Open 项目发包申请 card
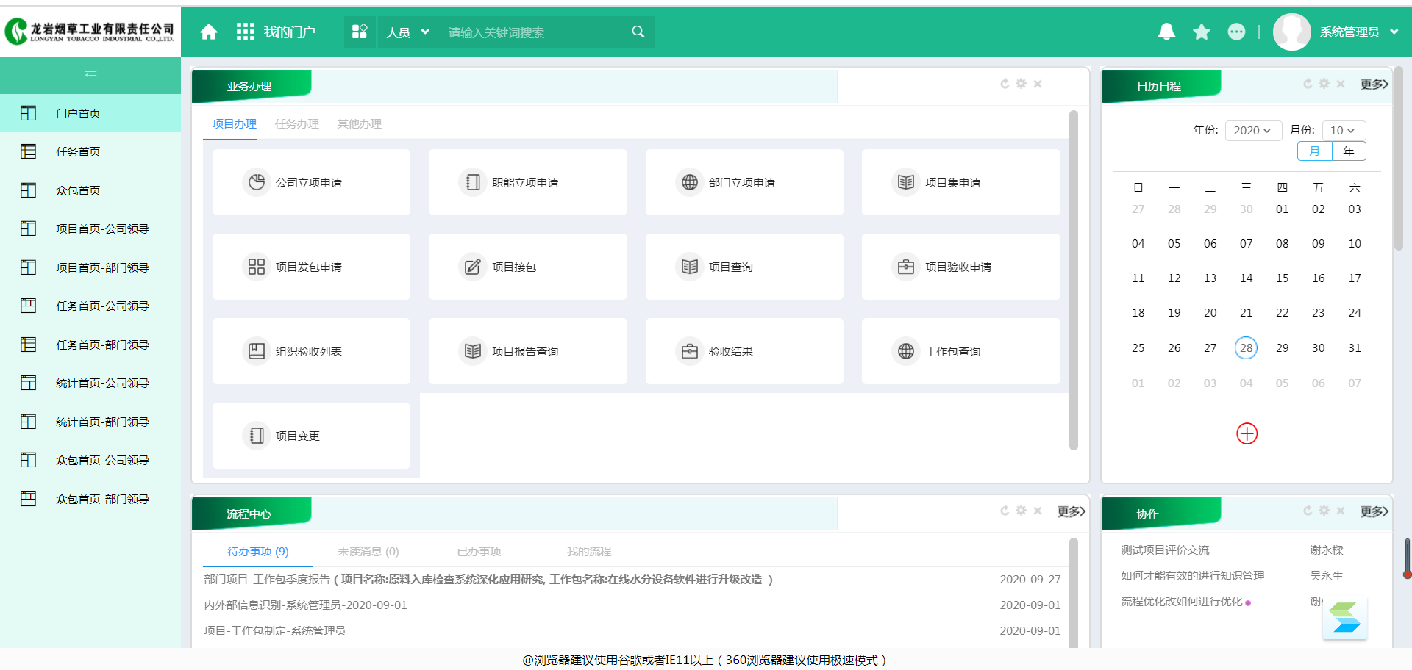The width and height of the screenshot is (1412, 670). (311, 267)
